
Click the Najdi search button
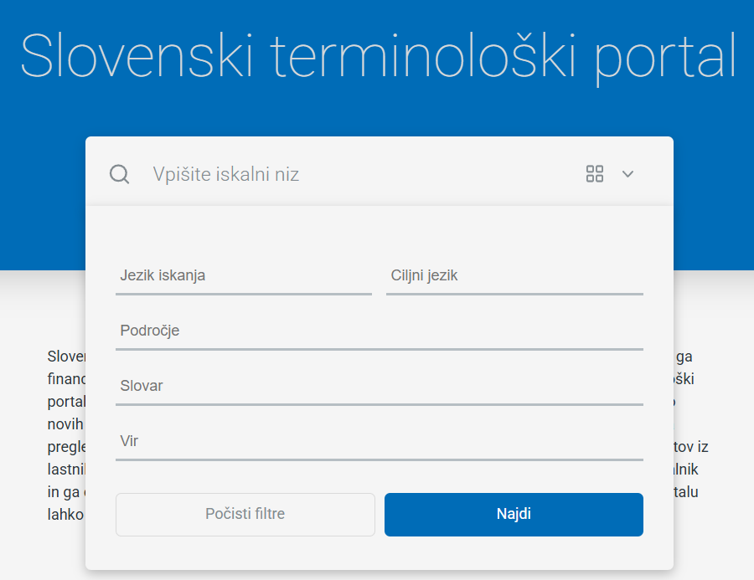(x=514, y=515)
